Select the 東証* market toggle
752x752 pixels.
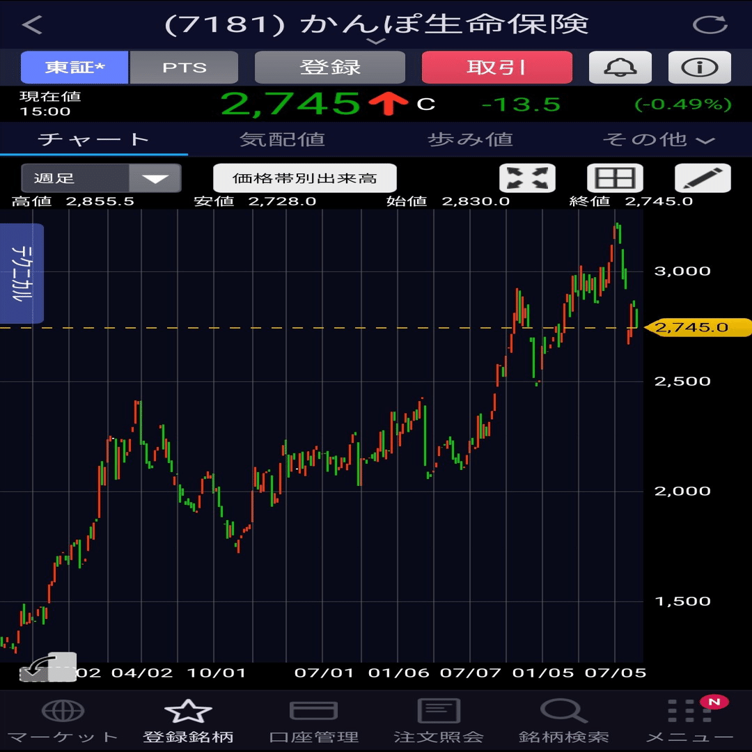[x=75, y=67]
